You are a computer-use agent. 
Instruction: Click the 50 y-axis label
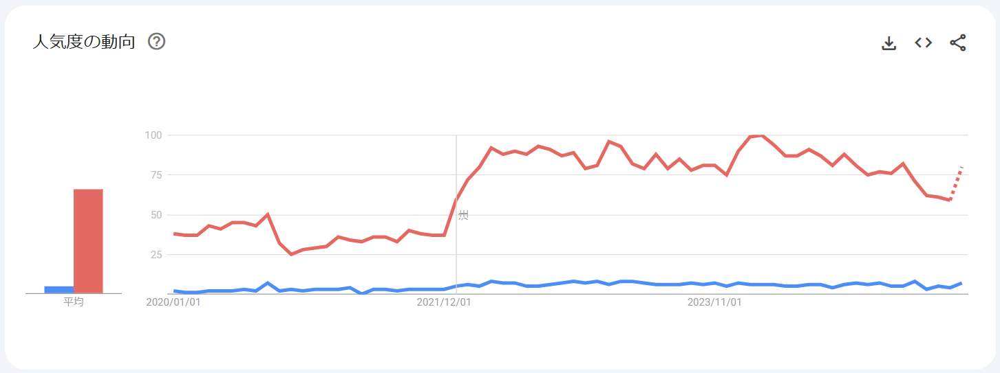pos(156,215)
